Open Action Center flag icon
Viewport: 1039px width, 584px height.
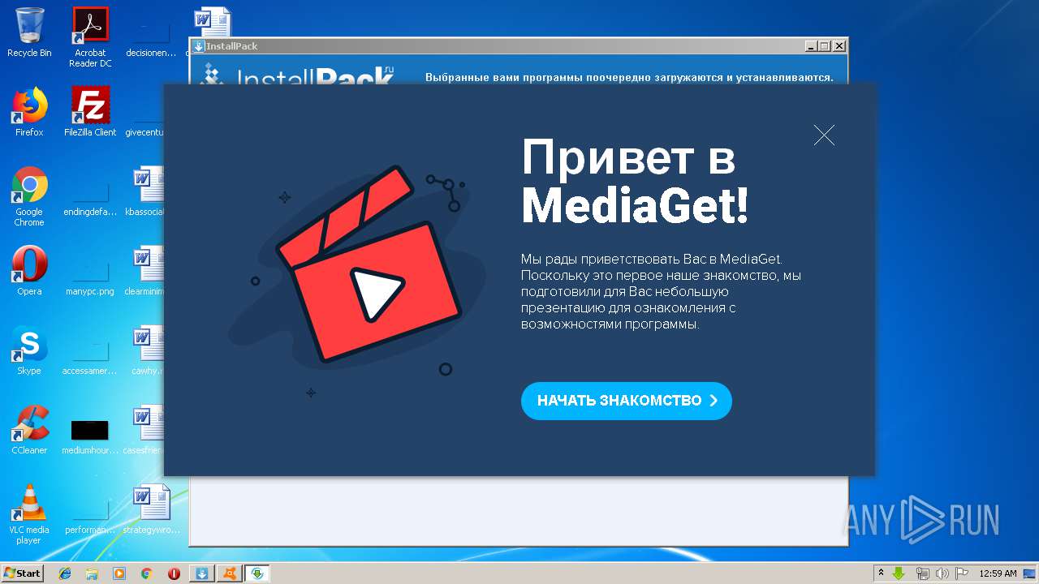962,573
